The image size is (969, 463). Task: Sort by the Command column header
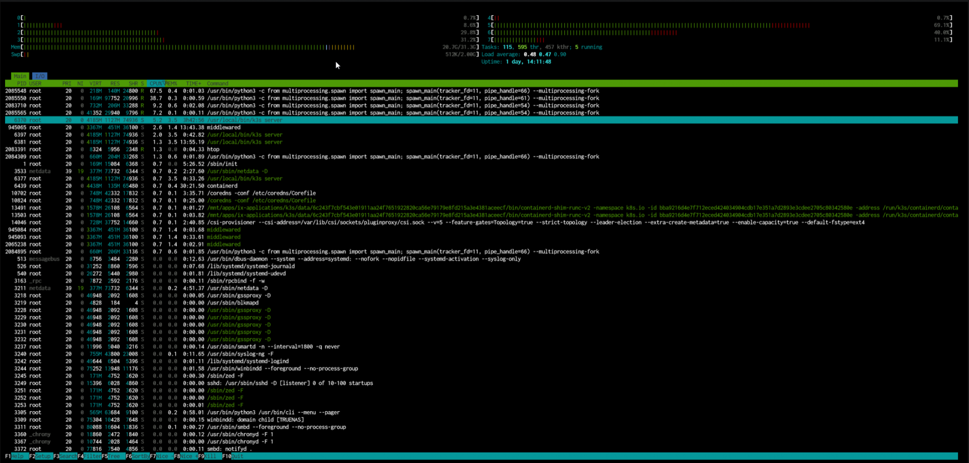click(x=218, y=84)
